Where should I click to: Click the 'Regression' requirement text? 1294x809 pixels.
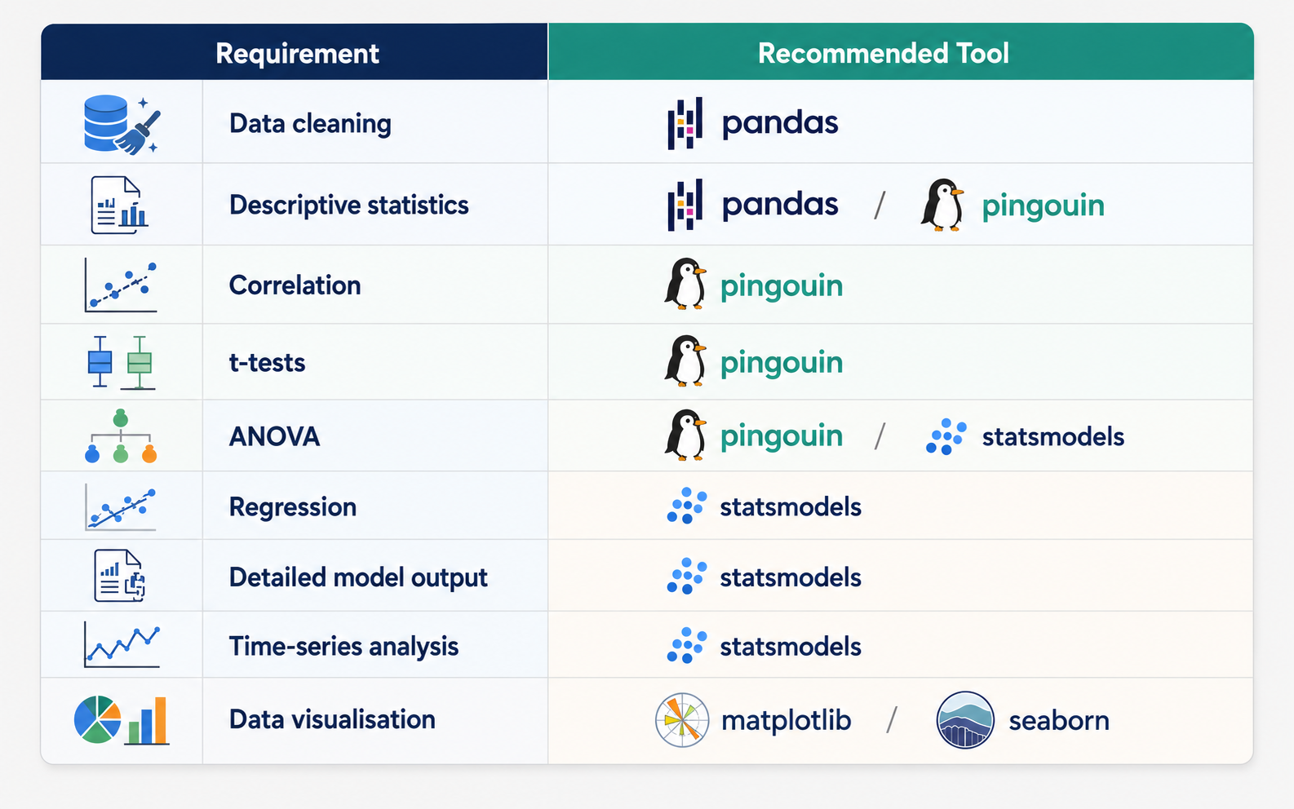click(293, 507)
